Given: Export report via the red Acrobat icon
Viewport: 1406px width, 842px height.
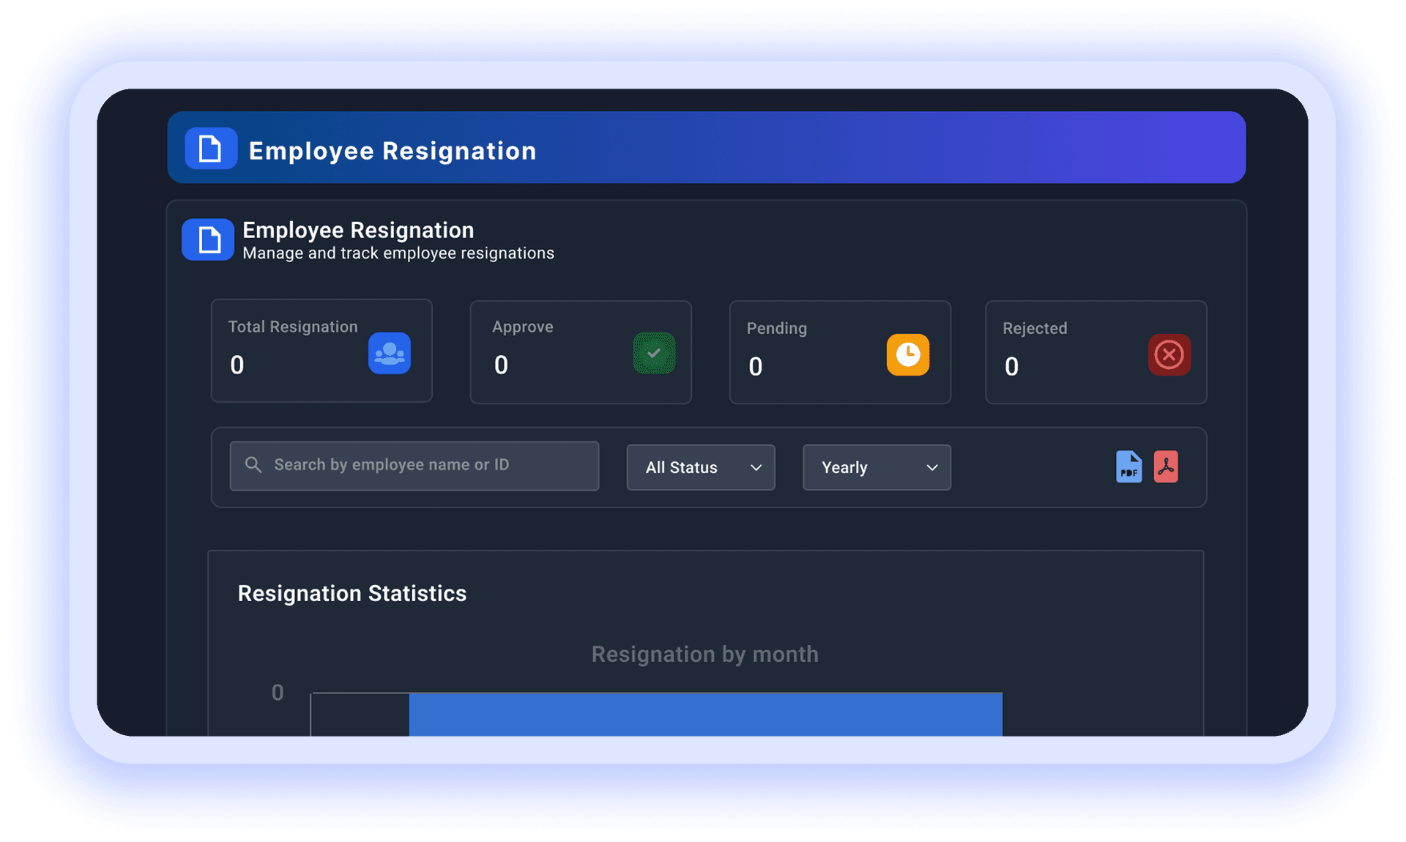Looking at the screenshot, I should click(x=1166, y=466).
